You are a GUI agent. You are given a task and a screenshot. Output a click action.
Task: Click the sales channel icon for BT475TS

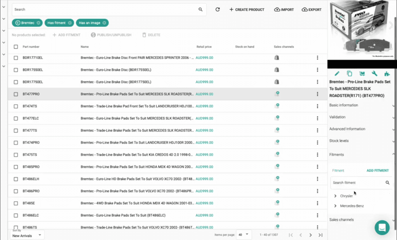(277, 154)
